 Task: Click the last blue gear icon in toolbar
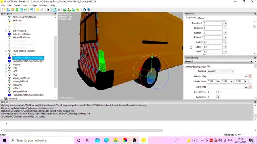(89, 10)
